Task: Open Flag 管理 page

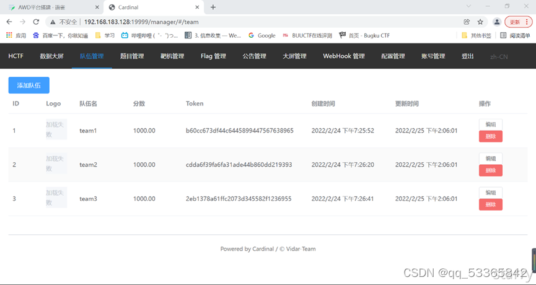Action: [x=213, y=56]
